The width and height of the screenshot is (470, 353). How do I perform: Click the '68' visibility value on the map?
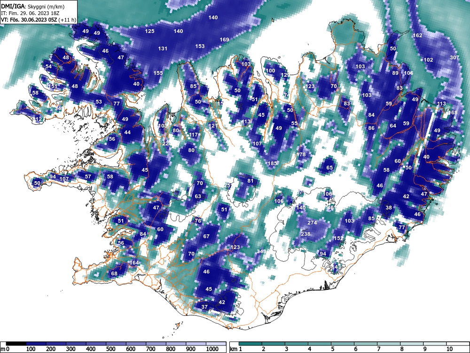(x=114, y=274)
